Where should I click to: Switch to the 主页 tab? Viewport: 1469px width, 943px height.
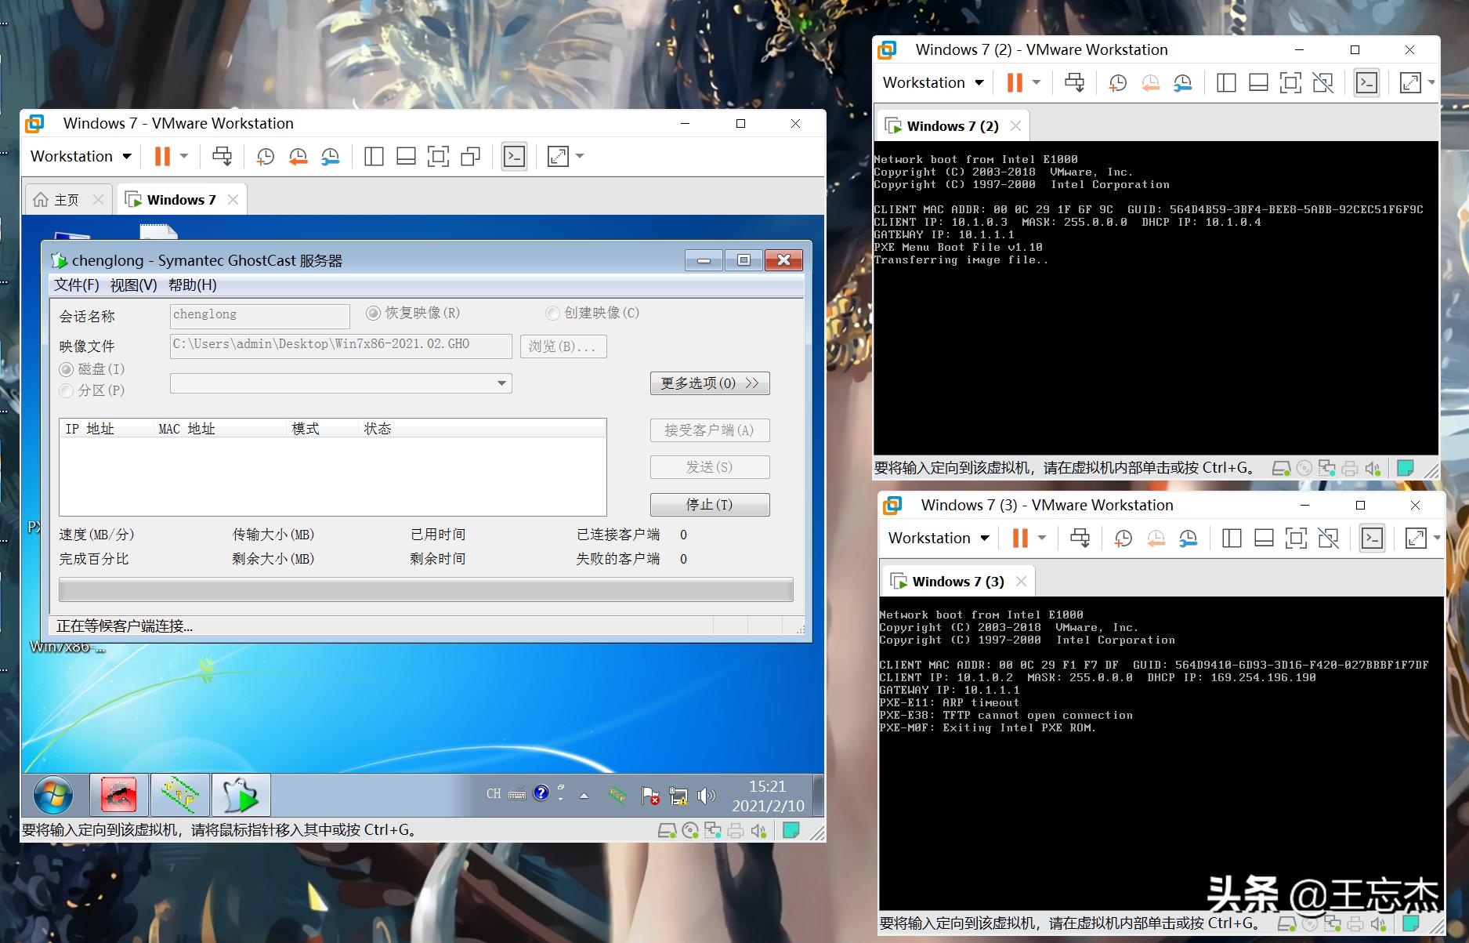point(68,199)
